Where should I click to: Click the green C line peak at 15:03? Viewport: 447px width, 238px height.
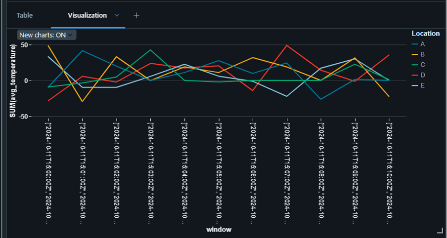[150, 50]
